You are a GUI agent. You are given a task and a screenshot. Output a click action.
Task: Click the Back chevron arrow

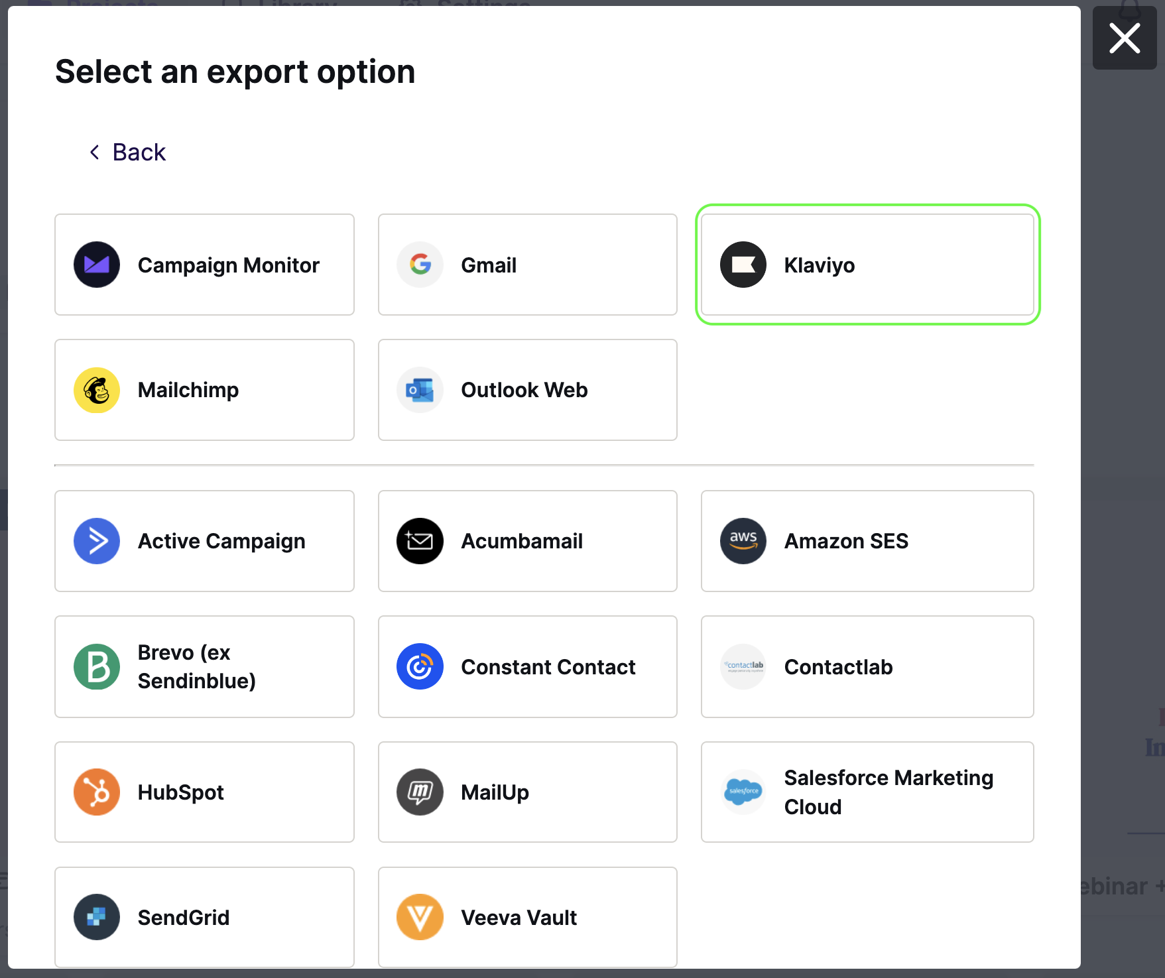click(x=95, y=153)
